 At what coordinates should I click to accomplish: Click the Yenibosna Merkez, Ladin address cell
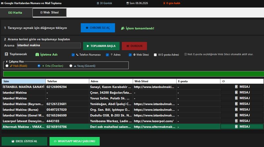pyautogui.click(x=111, y=121)
